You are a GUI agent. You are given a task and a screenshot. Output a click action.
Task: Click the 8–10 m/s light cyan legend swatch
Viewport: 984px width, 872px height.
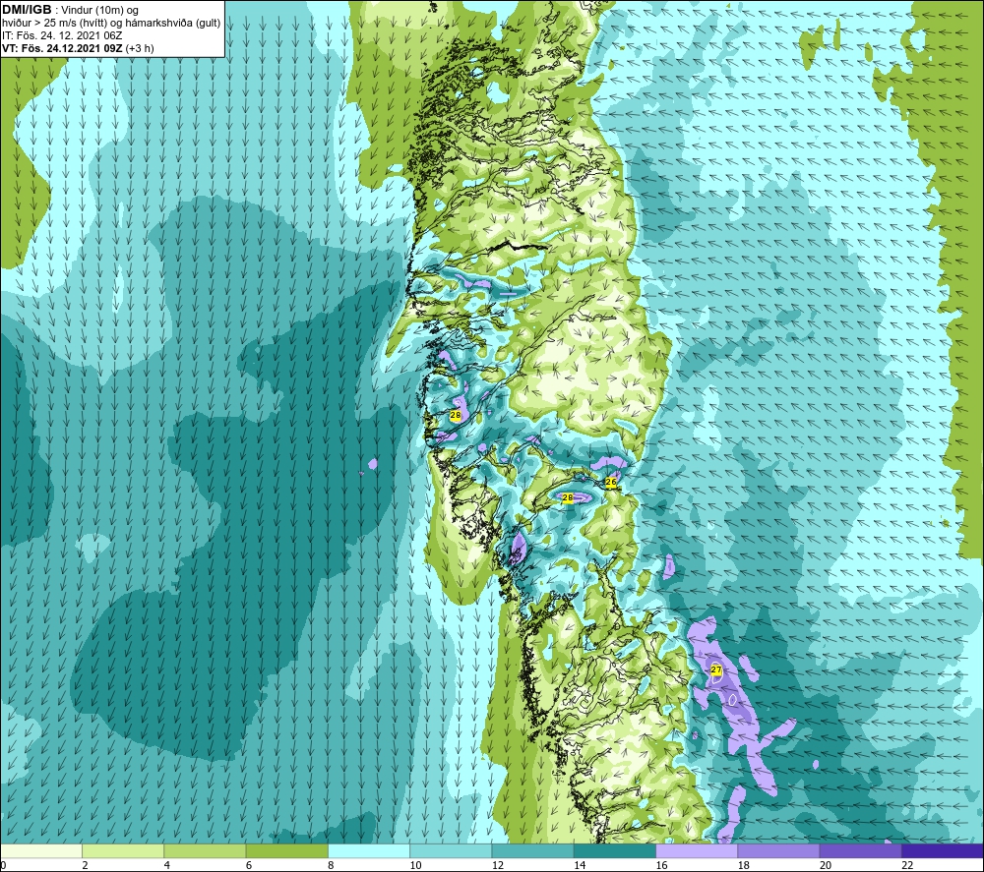[x=369, y=850]
